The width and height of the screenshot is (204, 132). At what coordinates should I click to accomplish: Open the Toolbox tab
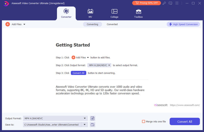pyautogui.click(x=138, y=13)
